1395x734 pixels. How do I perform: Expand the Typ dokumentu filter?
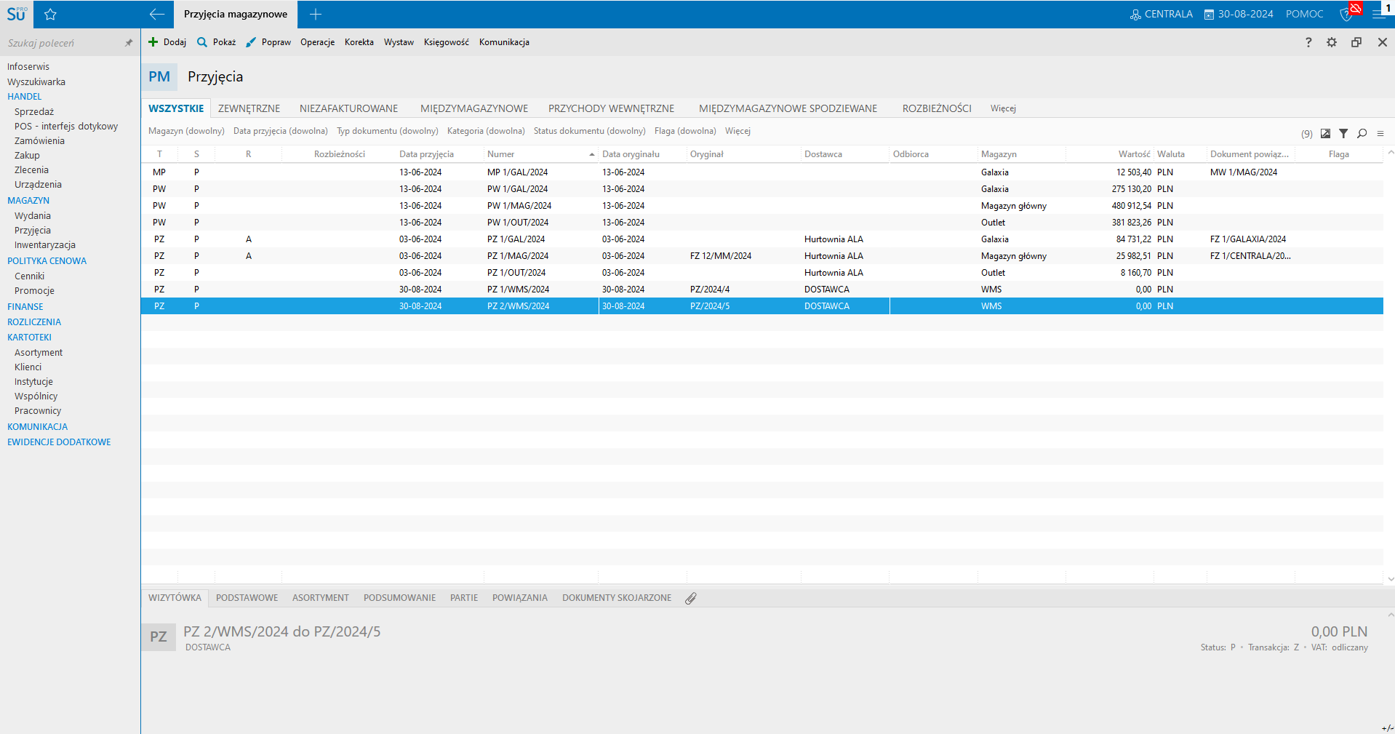pos(387,131)
